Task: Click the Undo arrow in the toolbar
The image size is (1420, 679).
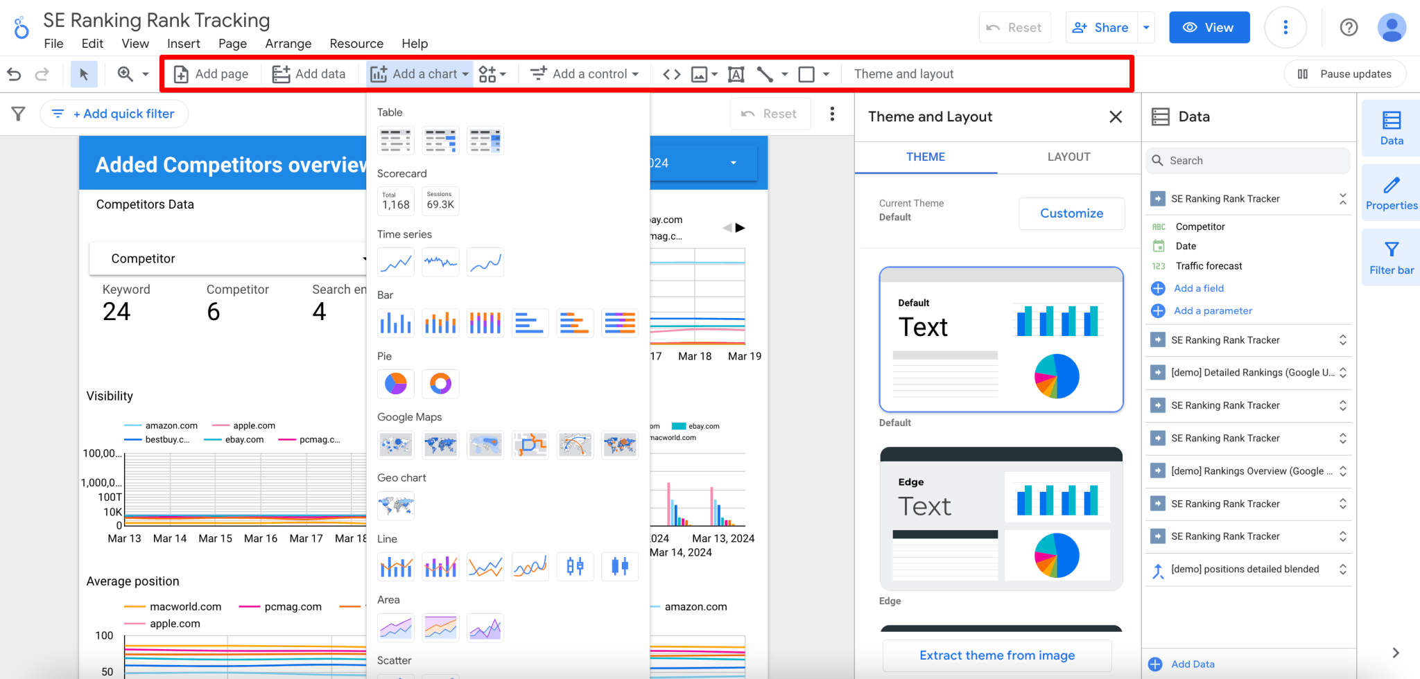Action: 14,73
